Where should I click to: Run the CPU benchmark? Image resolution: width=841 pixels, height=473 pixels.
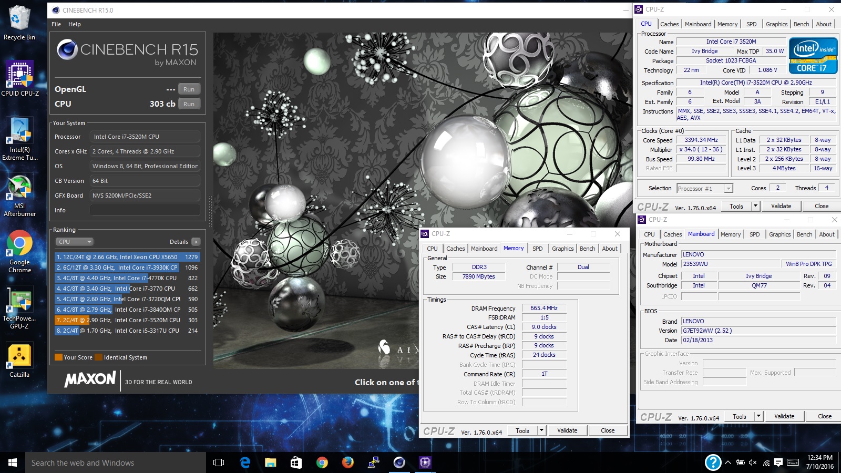pos(189,104)
